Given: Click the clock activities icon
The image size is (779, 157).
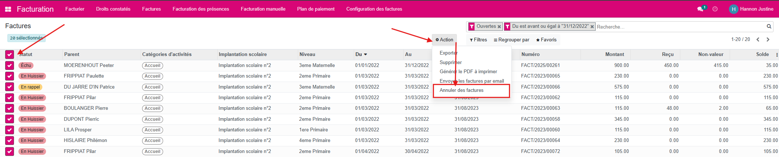Looking at the screenshot, I should tap(715, 9).
